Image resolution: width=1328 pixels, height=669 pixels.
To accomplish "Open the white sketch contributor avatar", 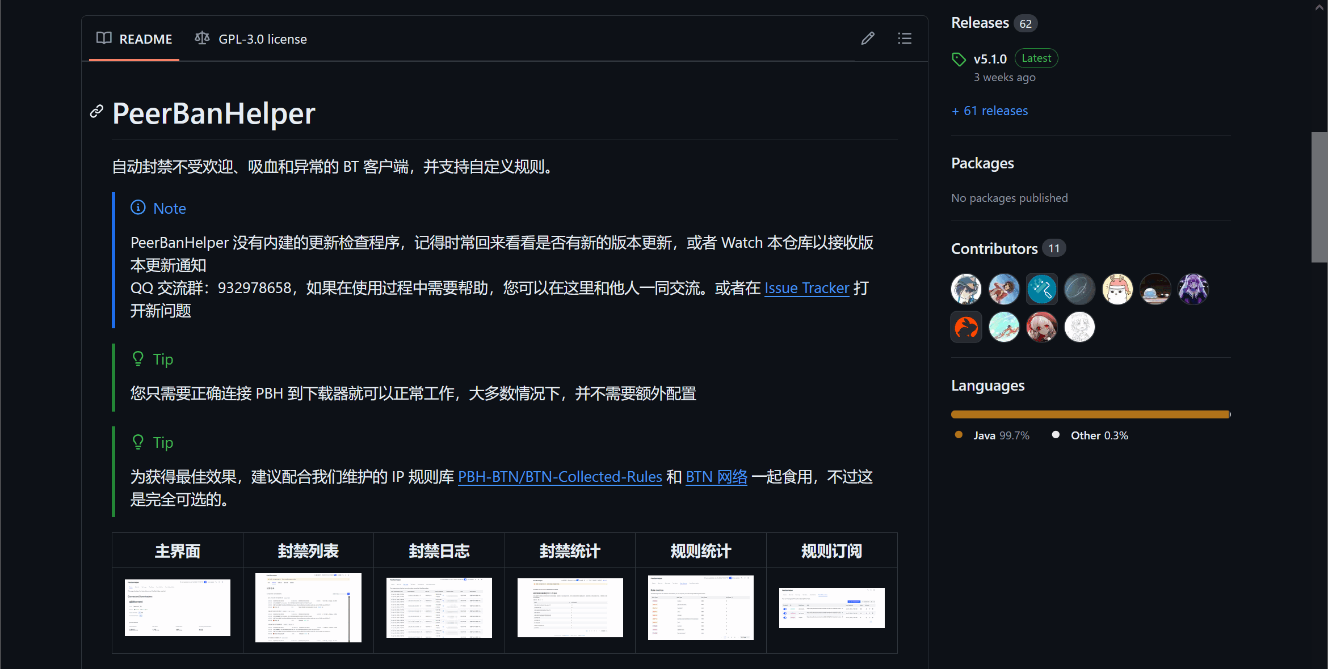I will pos(1079,327).
